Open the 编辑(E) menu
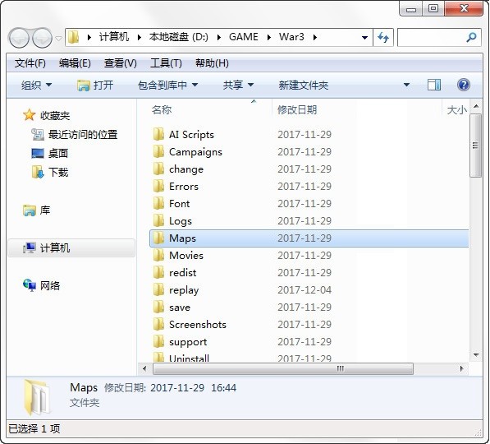 click(x=75, y=63)
